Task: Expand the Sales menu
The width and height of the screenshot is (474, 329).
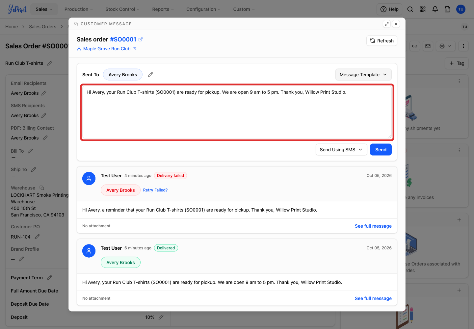Action: pyautogui.click(x=44, y=9)
